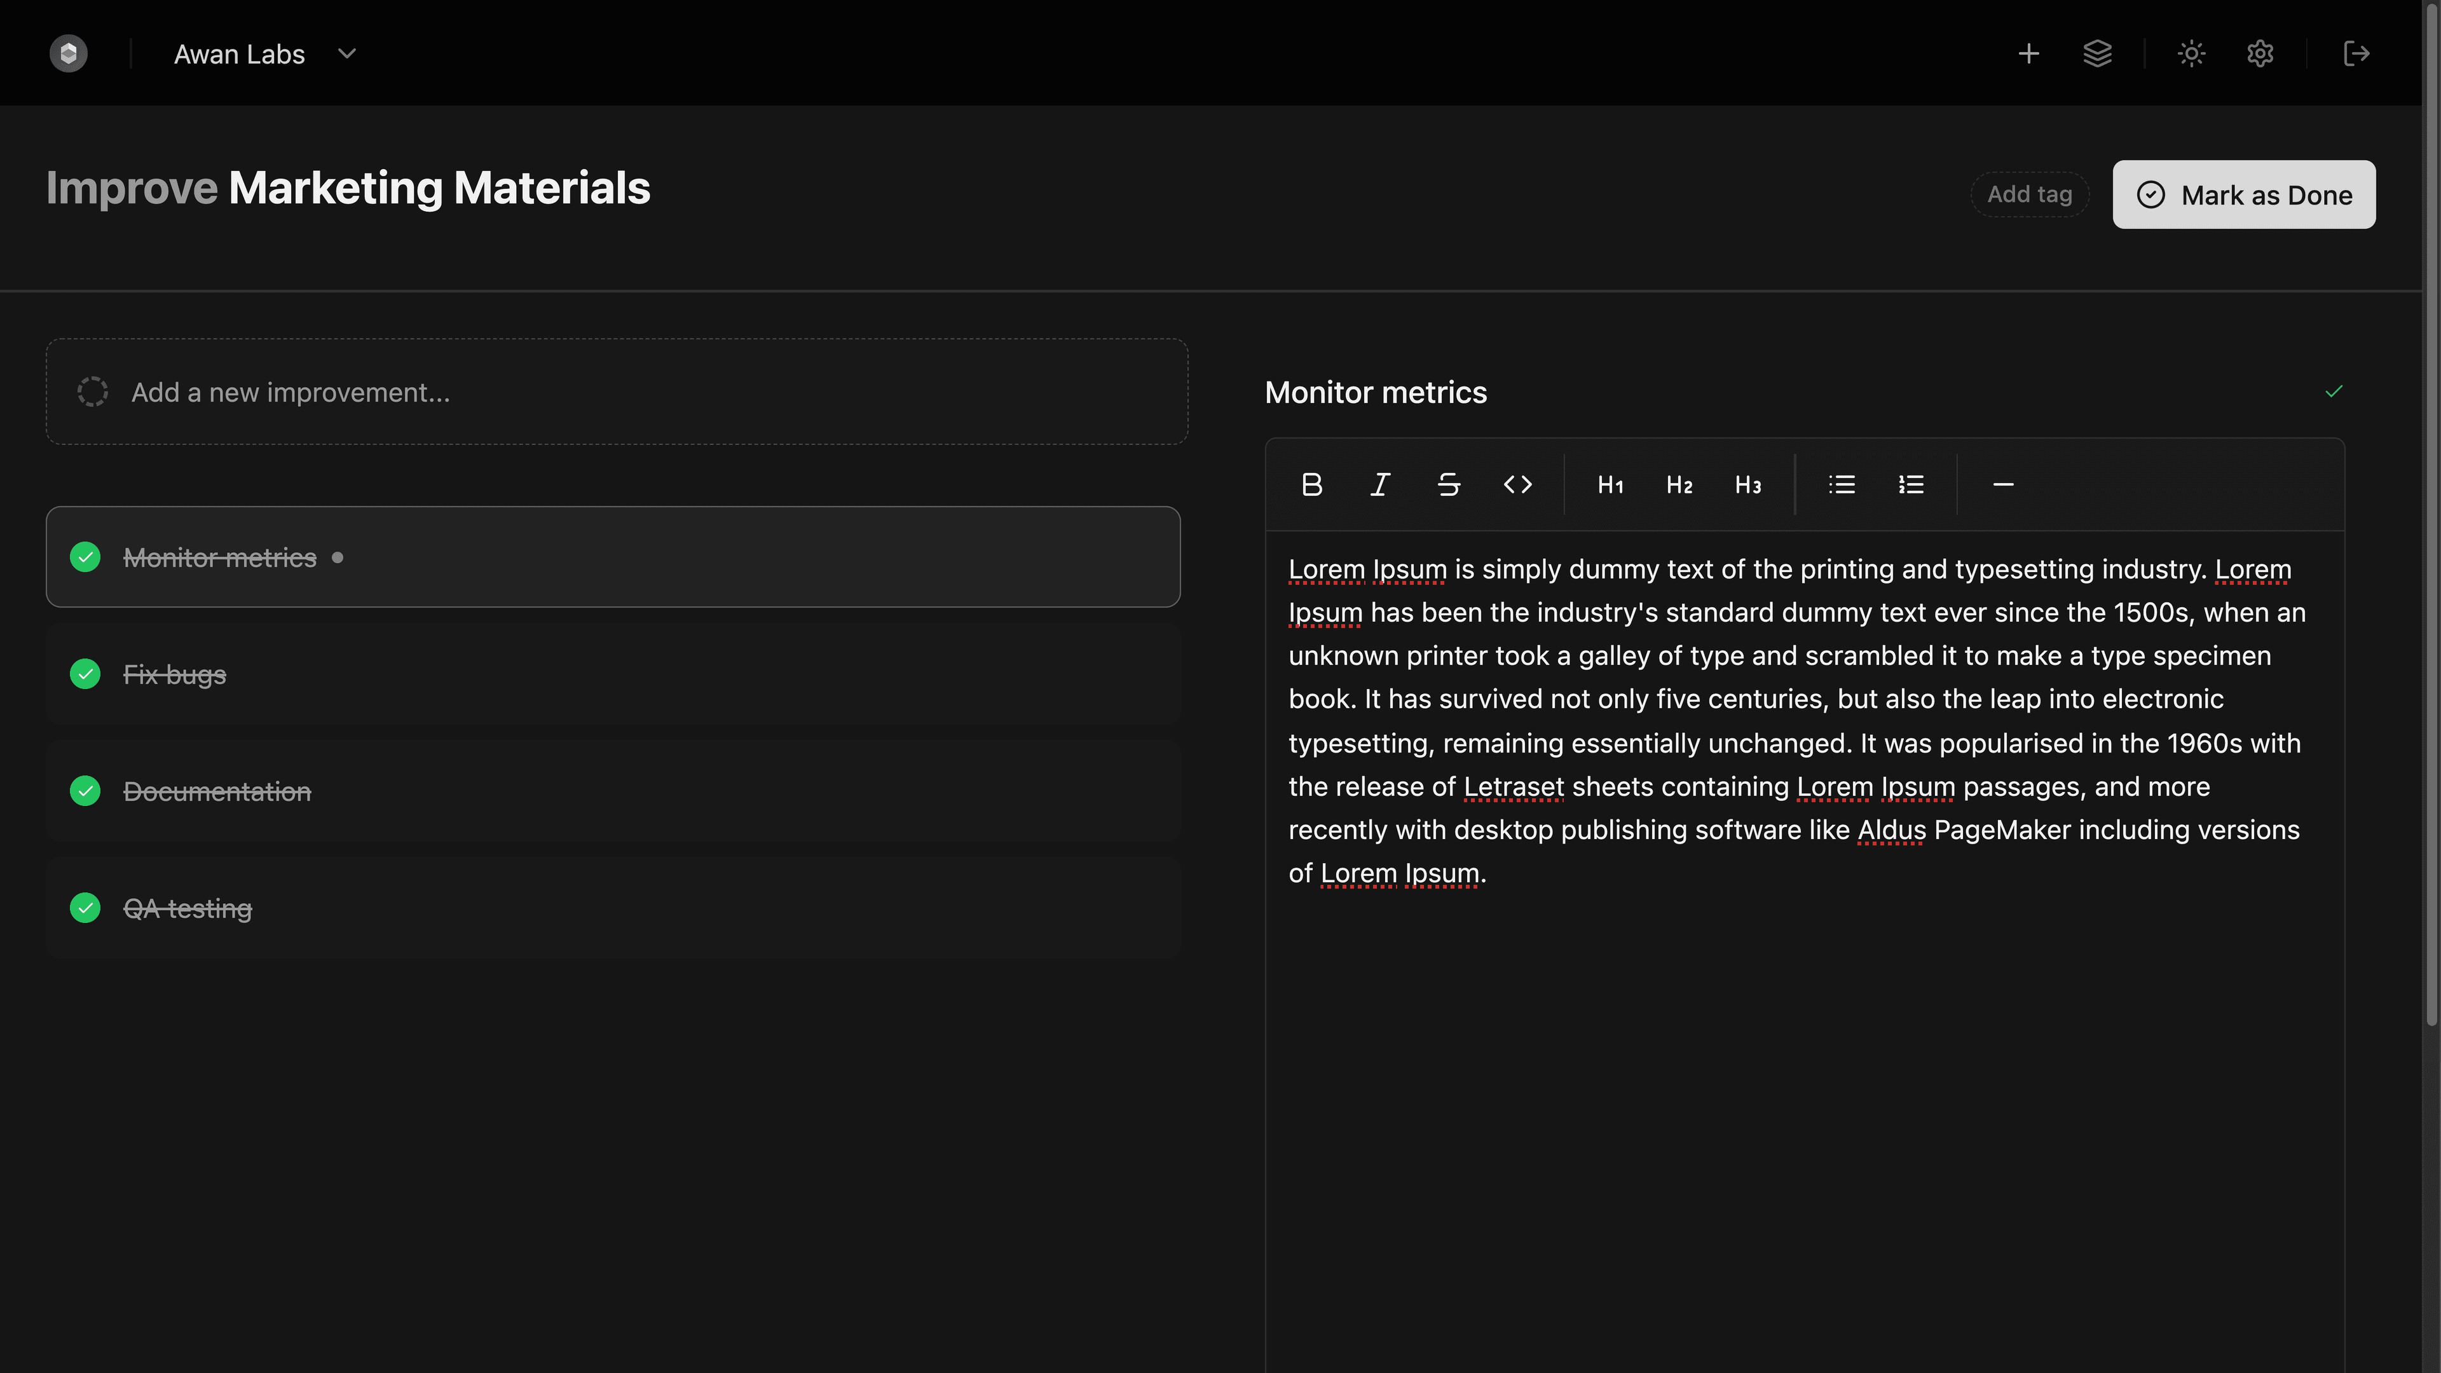This screenshot has height=1373, width=2441.
Task: Uncheck the Documentation task circle
Action: click(85, 791)
